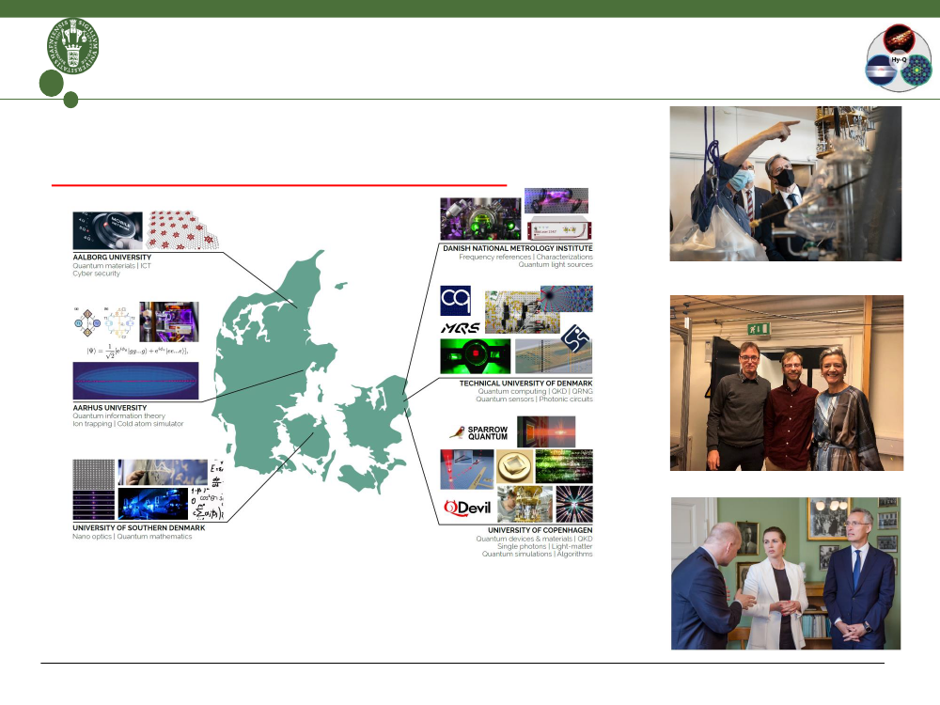Click the chalkboard writing photo
Viewport: 940px width, 705px height.
coord(163,473)
